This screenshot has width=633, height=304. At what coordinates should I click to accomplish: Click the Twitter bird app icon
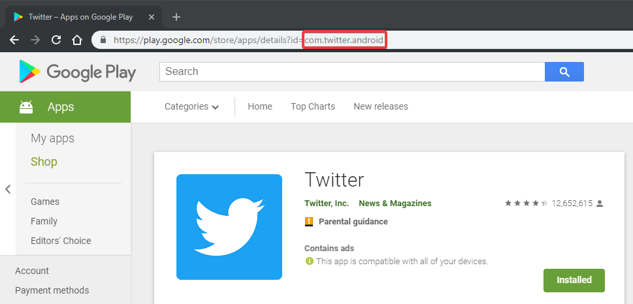tap(229, 227)
